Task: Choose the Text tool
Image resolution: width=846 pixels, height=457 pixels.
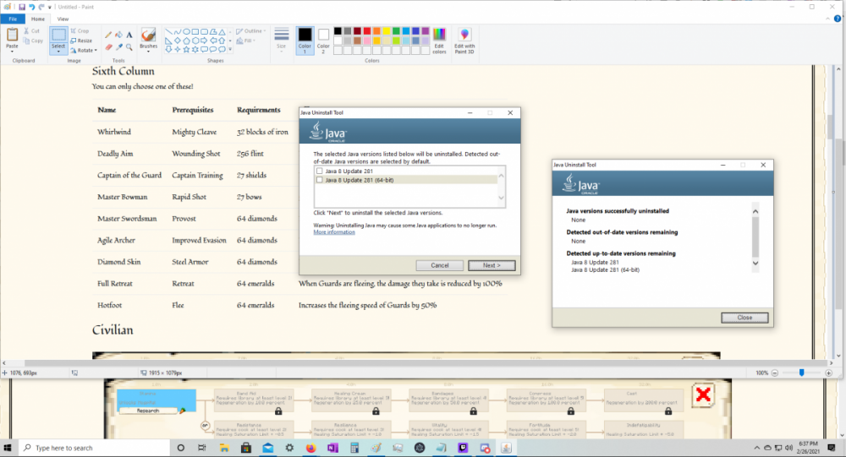Action: click(129, 35)
